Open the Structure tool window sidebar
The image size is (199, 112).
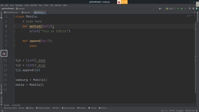point(1,101)
